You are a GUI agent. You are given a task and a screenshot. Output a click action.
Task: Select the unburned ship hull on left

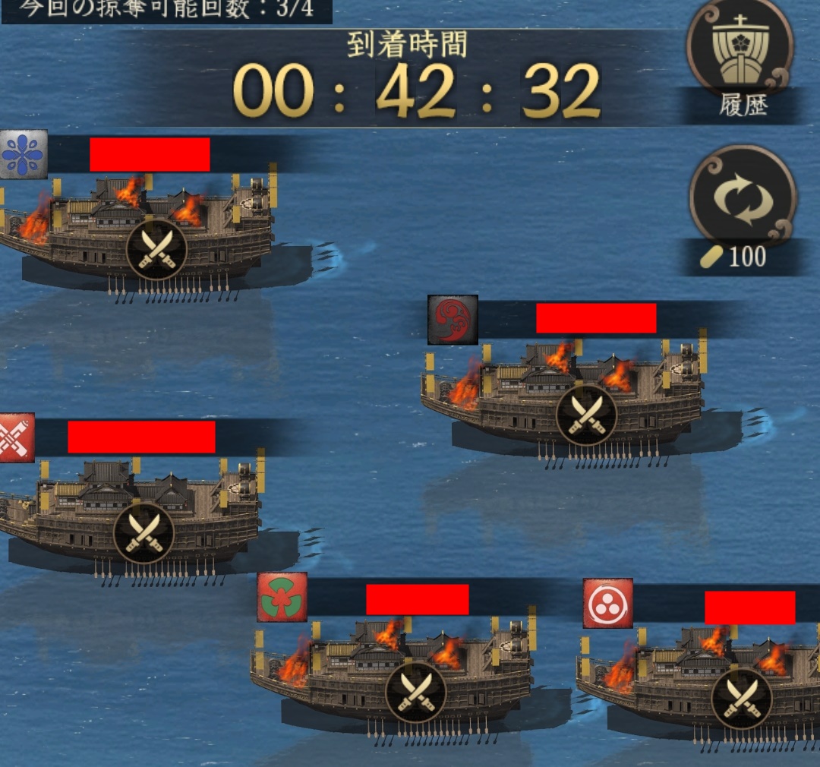[131, 518]
